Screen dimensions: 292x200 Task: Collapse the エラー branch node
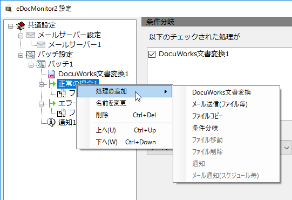coord(41,104)
